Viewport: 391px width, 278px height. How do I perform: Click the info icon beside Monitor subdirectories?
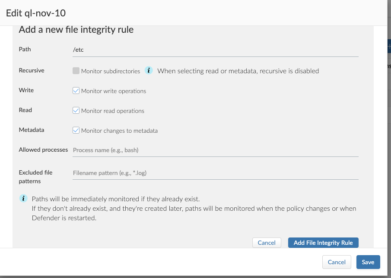pyautogui.click(x=149, y=71)
